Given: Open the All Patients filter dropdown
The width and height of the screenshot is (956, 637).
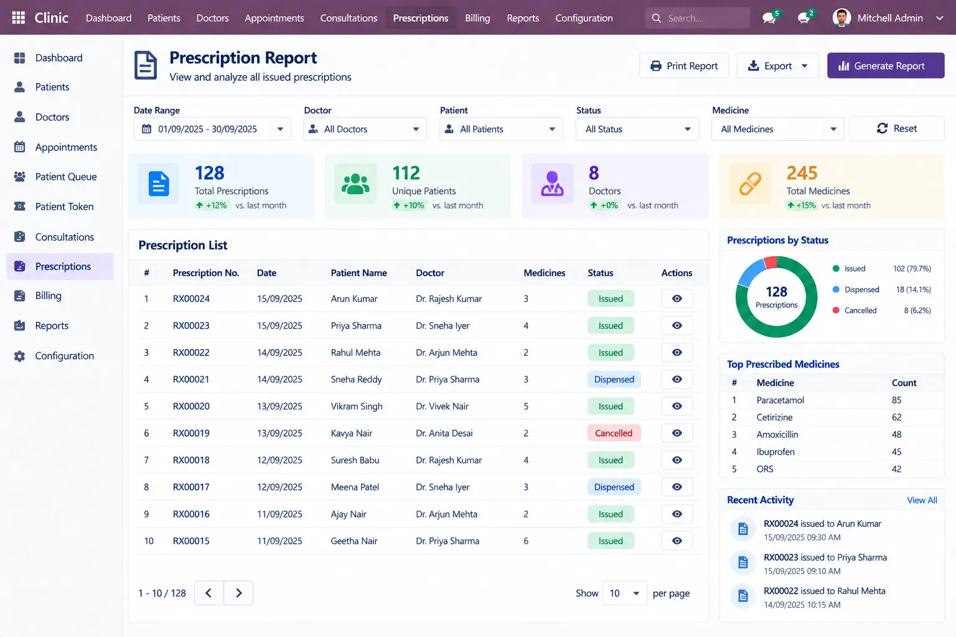Looking at the screenshot, I should tap(501, 129).
